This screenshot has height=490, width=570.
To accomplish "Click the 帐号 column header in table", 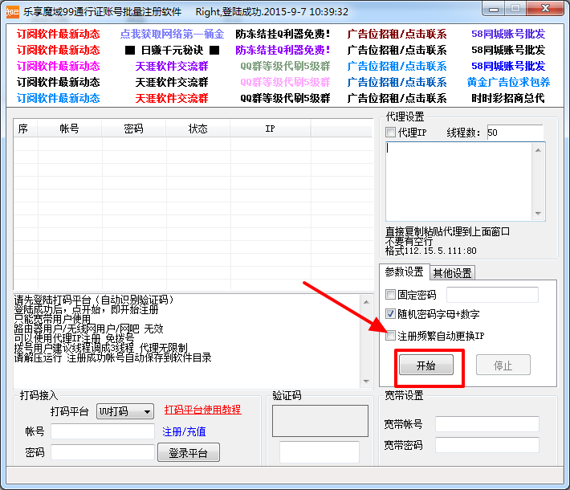I will point(69,129).
